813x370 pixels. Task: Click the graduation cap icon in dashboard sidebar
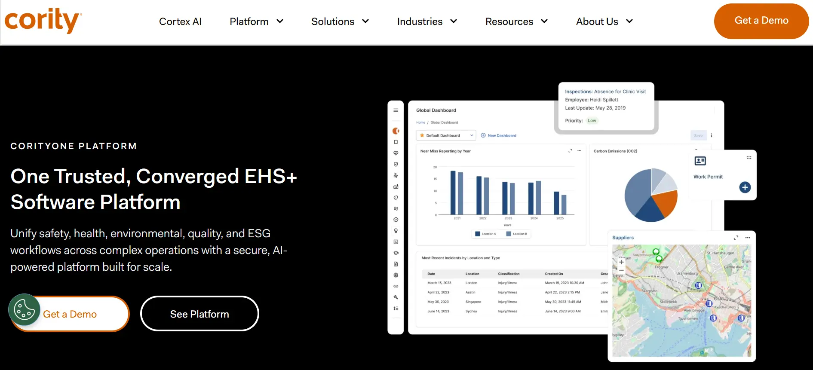[x=396, y=253]
